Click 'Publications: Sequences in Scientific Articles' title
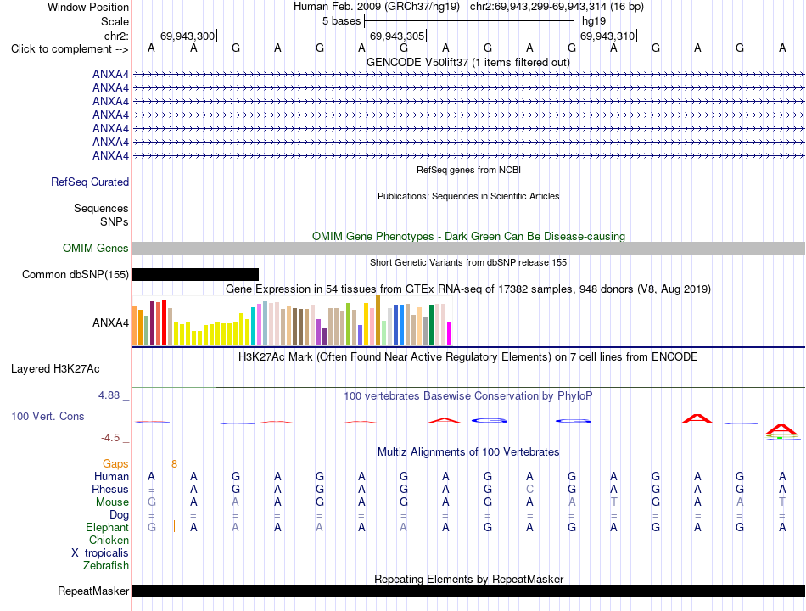This screenshot has width=806, height=611. pyautogui.click(x=468, y=196)
